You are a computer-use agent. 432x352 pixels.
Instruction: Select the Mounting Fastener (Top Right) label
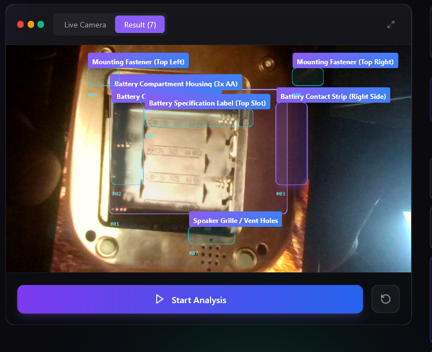pos(345,62)
